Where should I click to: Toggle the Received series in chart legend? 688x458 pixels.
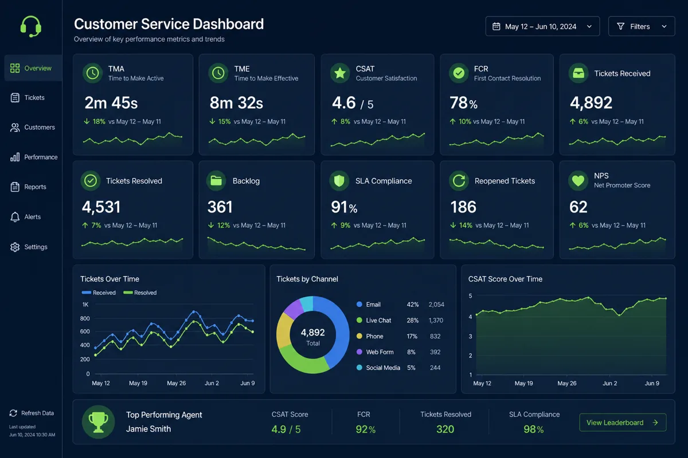pyautogui.click(x=99, y=293)
